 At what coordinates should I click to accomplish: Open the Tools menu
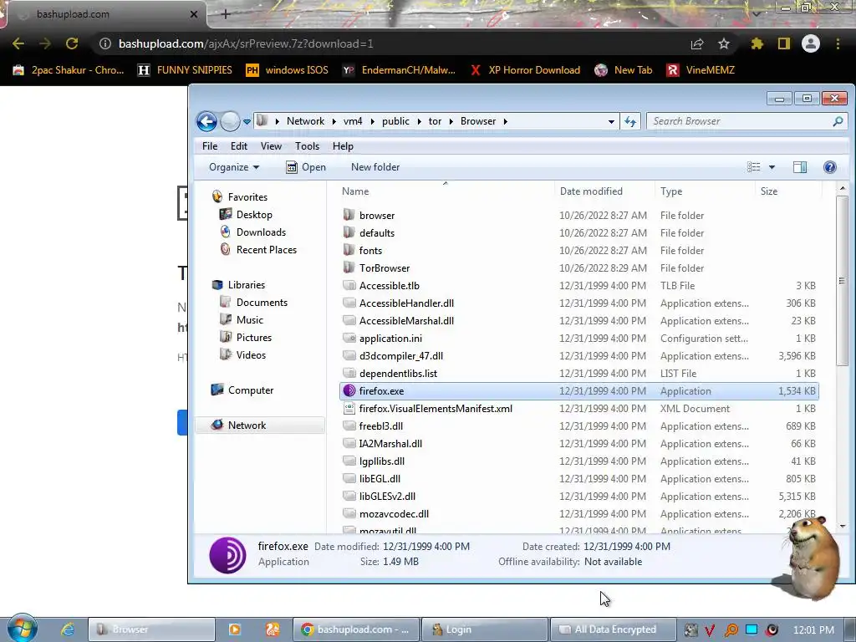[307, 145]
